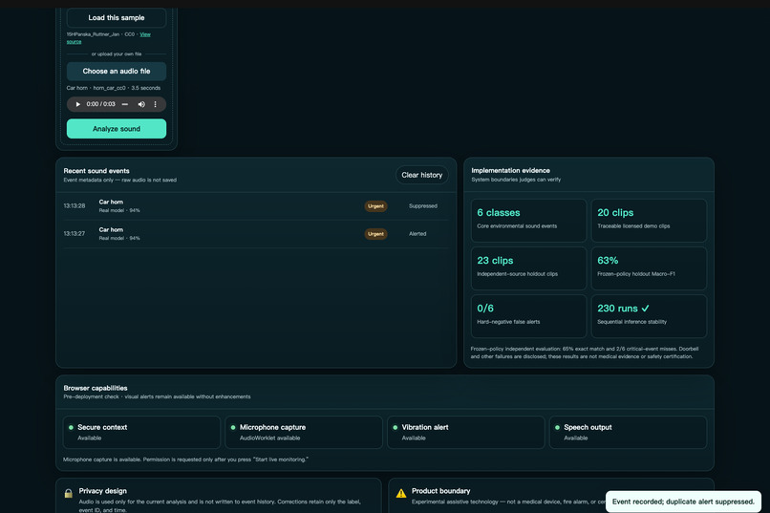Click the duplicate alert suppressed toast
Image resolution: width=770 pixels, height=513 pixels.
coord(683,502)
